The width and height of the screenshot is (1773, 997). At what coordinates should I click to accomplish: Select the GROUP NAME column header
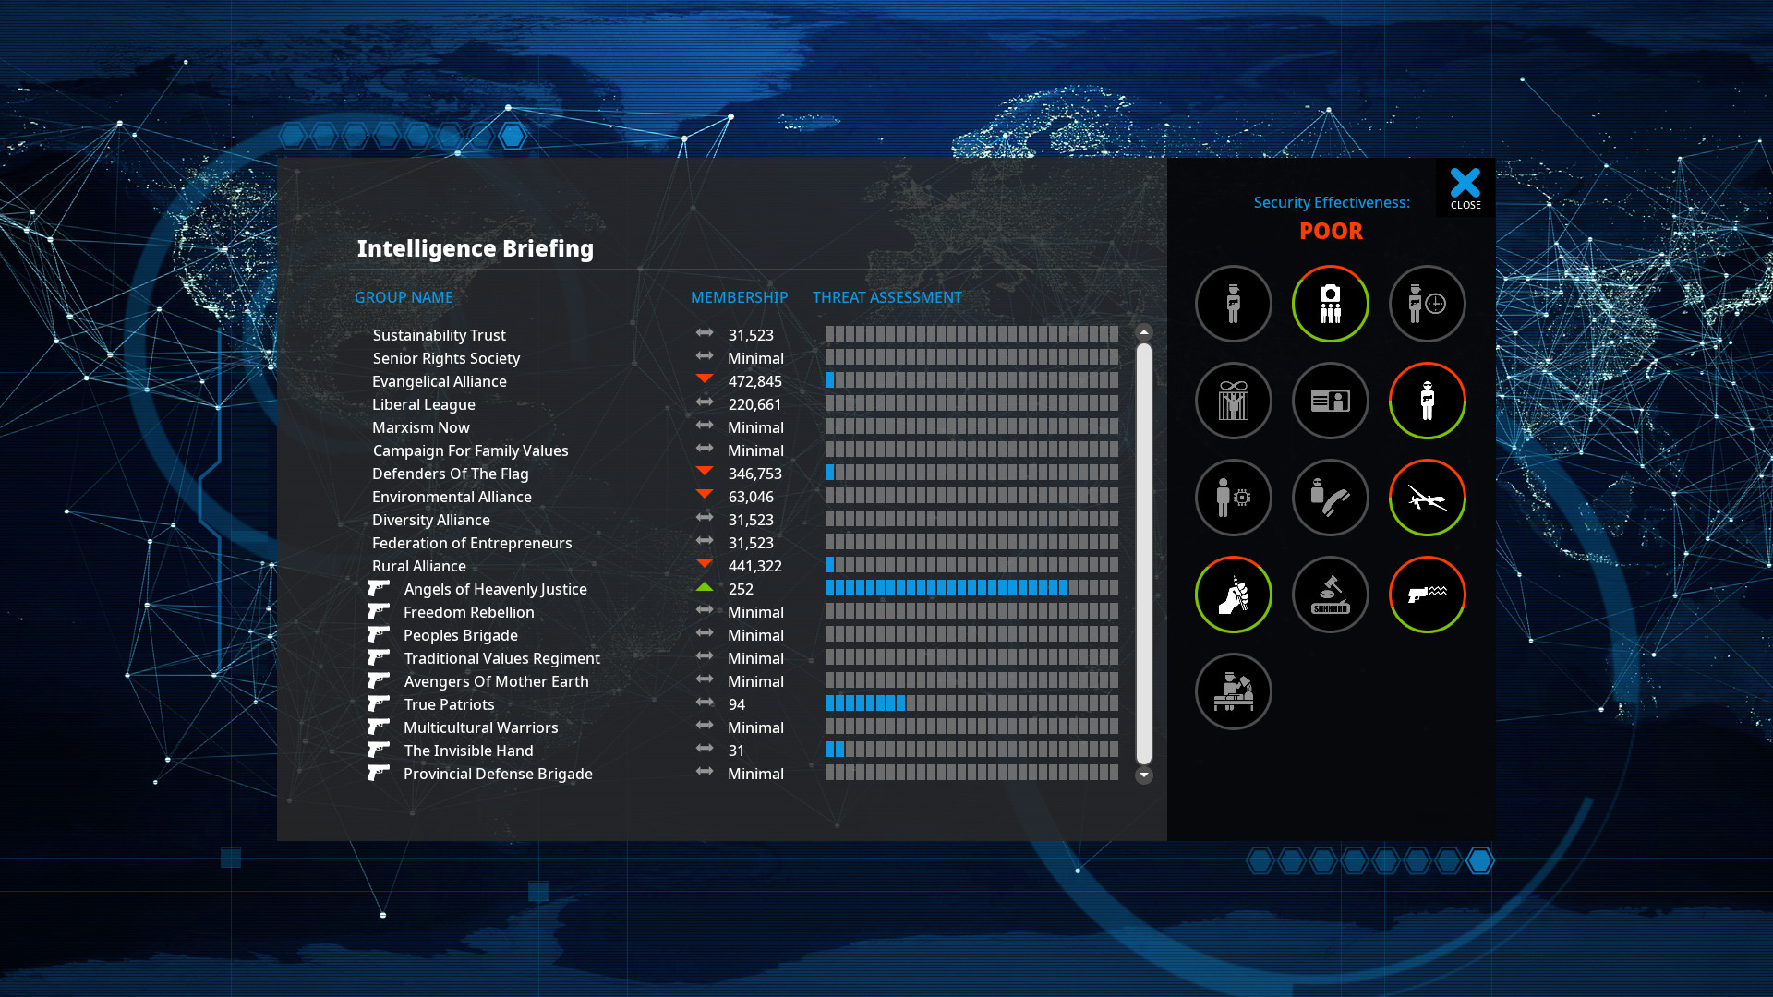click(403, 297)
